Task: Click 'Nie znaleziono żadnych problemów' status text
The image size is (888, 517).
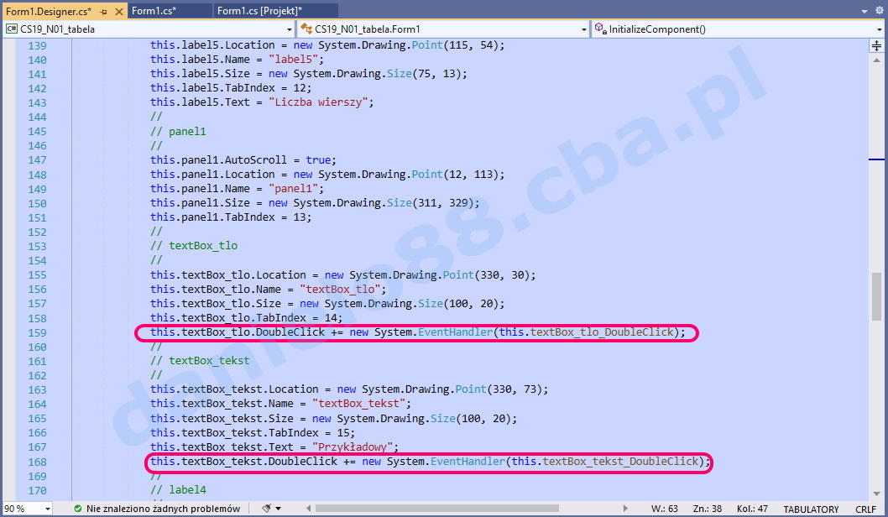Action: (x=163, y=509)
